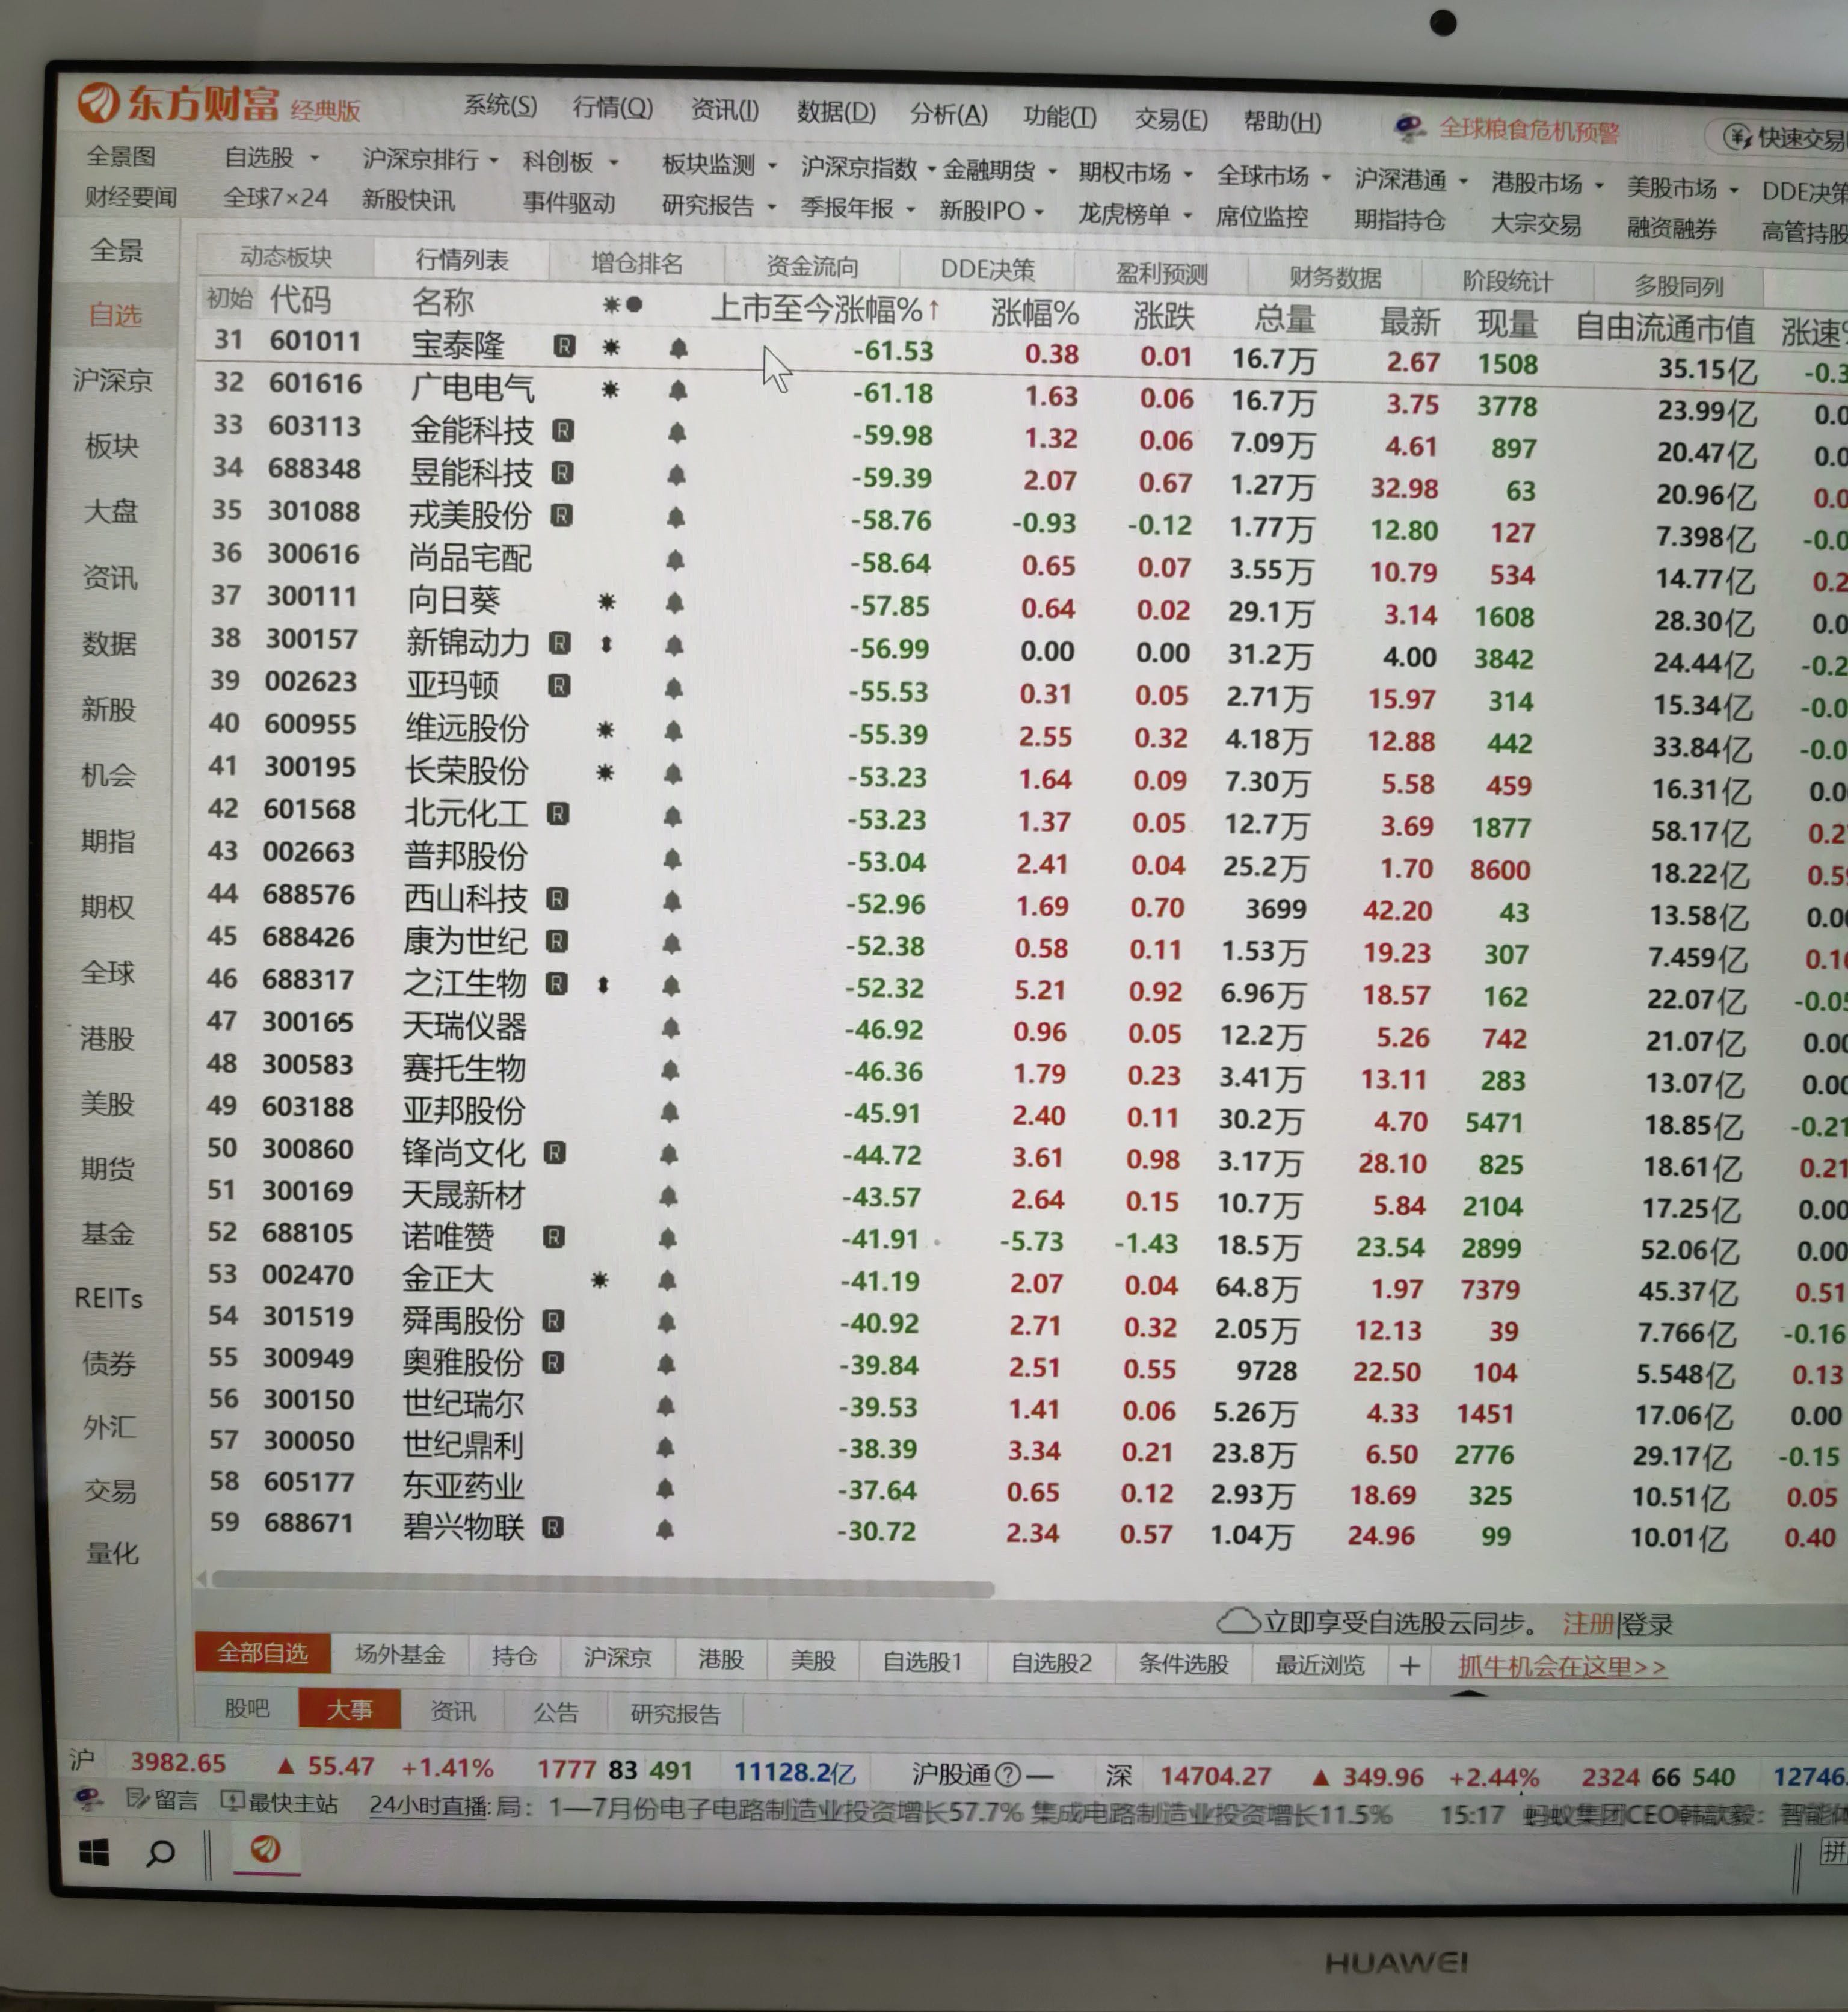This screenshot has width=1848, height=2012.
Task: Click the bell icon in the 广电电气 row
Action: pos(677,390)
